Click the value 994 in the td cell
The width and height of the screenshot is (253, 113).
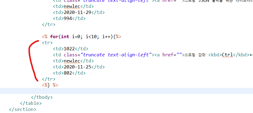click(68, 18)
